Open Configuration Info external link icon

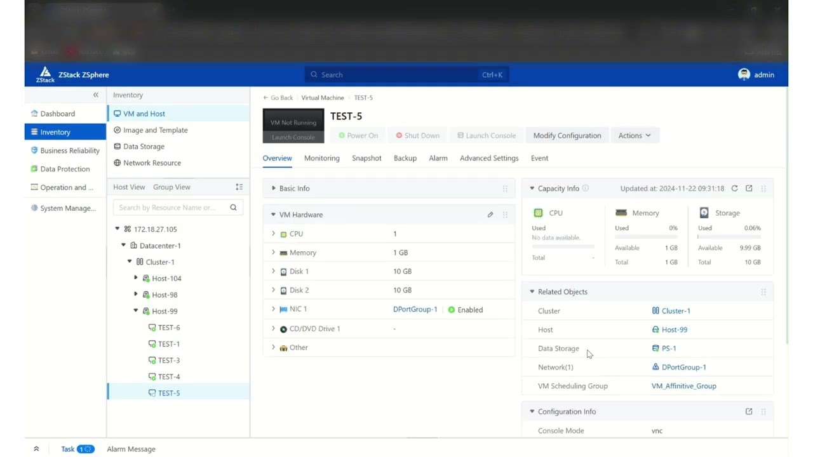coord(749,411)
